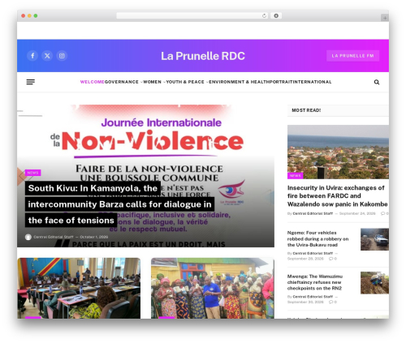Click comment icon on Mwenga article

(330, 302)
